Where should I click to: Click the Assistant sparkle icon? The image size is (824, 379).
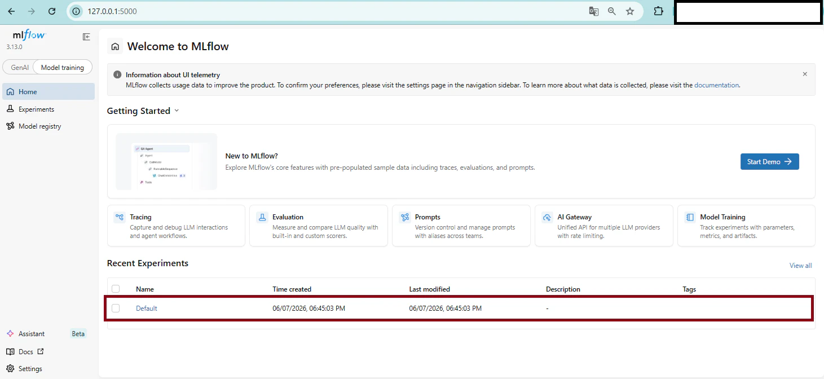click(x=10, y=334)
